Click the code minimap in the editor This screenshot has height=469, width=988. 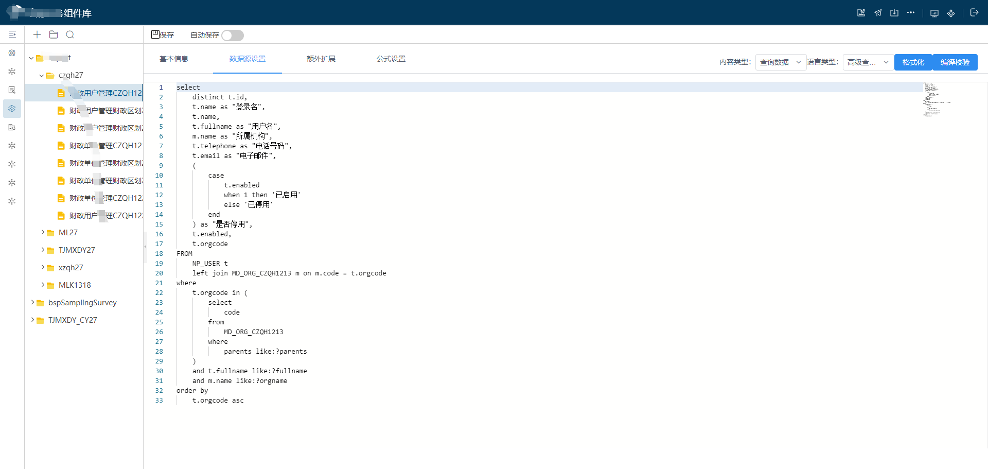(937, 99)
